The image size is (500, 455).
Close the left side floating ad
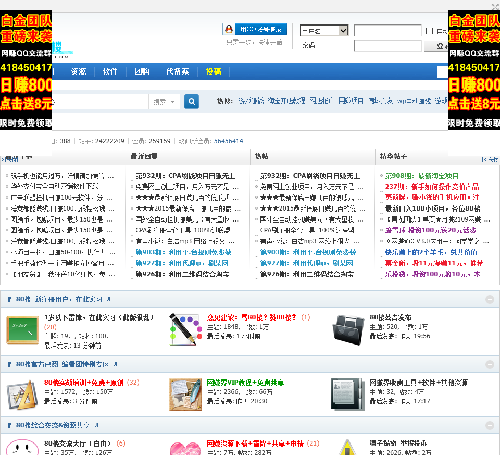(9, 159)
